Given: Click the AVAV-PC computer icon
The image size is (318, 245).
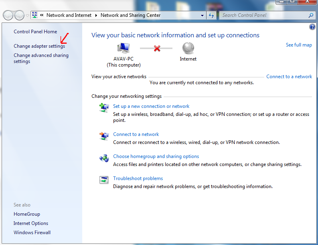Looking at the screenshot, I should pos(124,48).
